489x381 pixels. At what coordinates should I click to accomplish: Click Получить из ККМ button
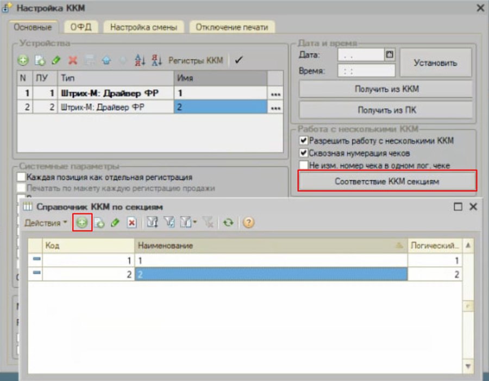point(386,89)
